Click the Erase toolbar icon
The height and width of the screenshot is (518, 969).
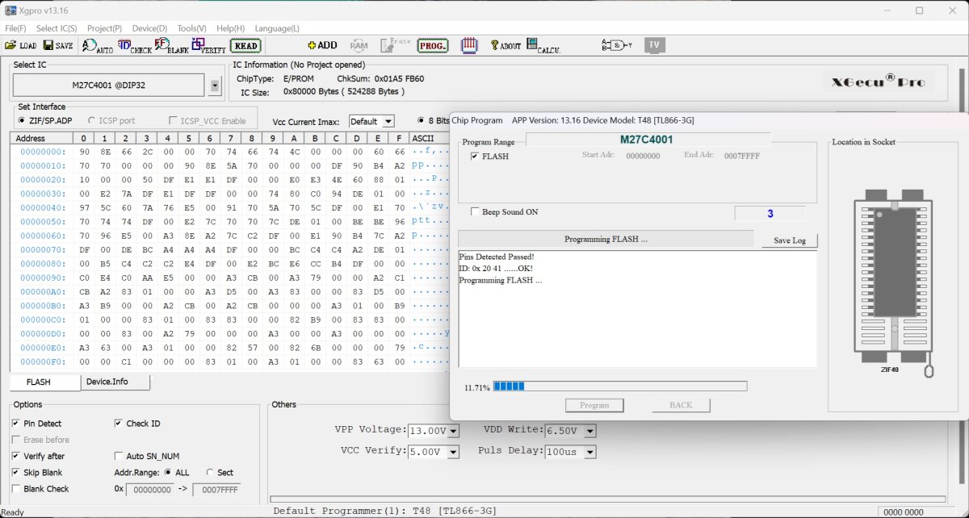tap(396, 46)
